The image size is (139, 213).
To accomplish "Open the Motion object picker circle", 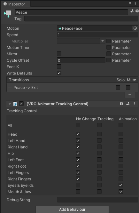I will click(x=135, y=28).
